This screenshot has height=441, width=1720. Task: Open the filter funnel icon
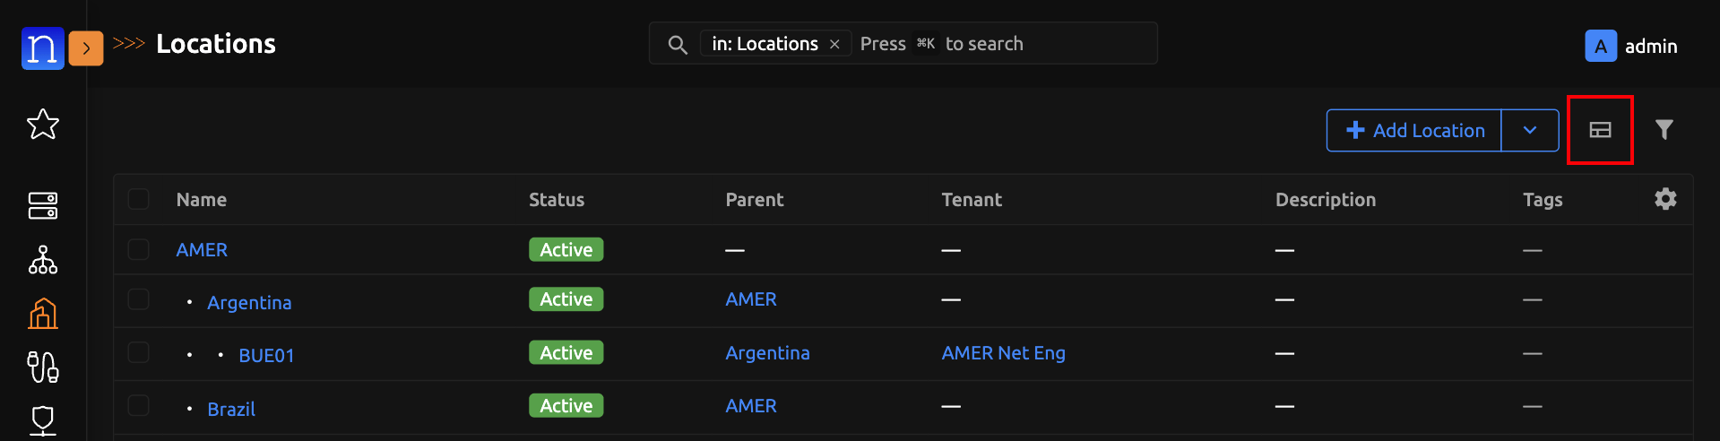1664,130
